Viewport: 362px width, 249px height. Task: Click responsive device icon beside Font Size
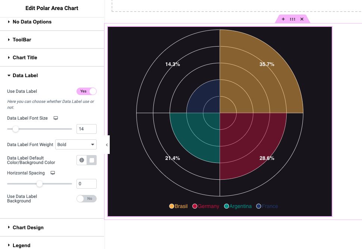point(56,118)
